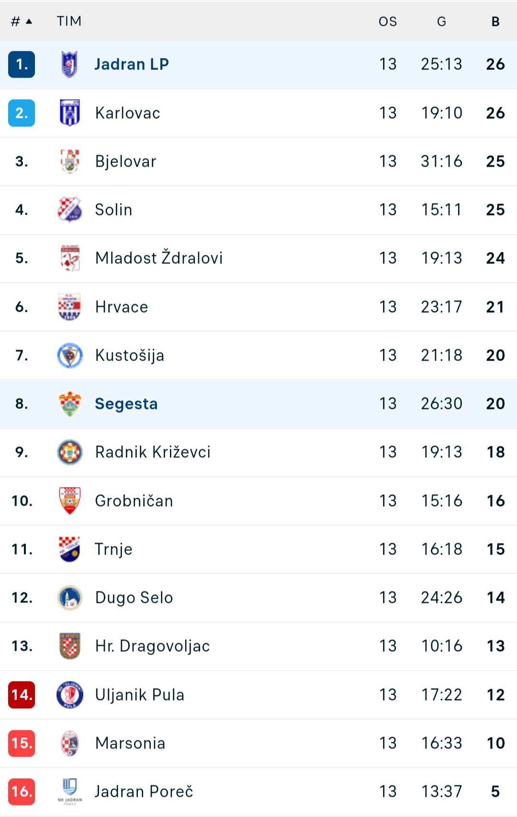This screenshot has width=517, height=817.
Task: Sort by the B points column header
Action: [x=495, y=22]
